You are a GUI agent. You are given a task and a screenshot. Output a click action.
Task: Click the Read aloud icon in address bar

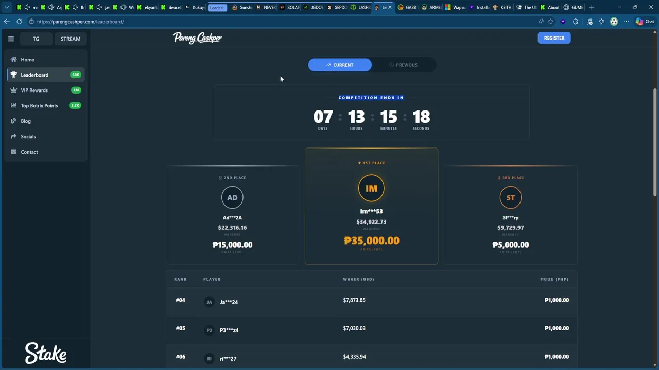tap(541, 22)
